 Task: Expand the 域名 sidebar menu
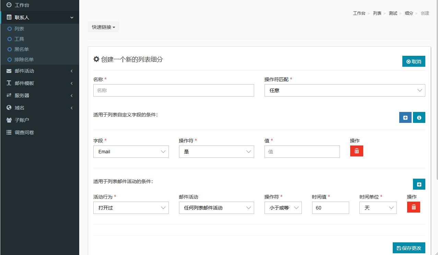pyautogui.click(x=39, y=108)
